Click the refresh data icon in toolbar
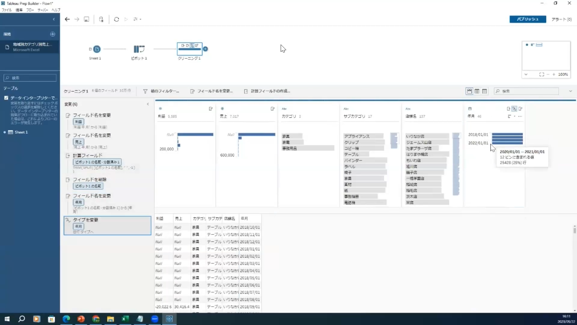577x325 pixels. coord(117,19)
